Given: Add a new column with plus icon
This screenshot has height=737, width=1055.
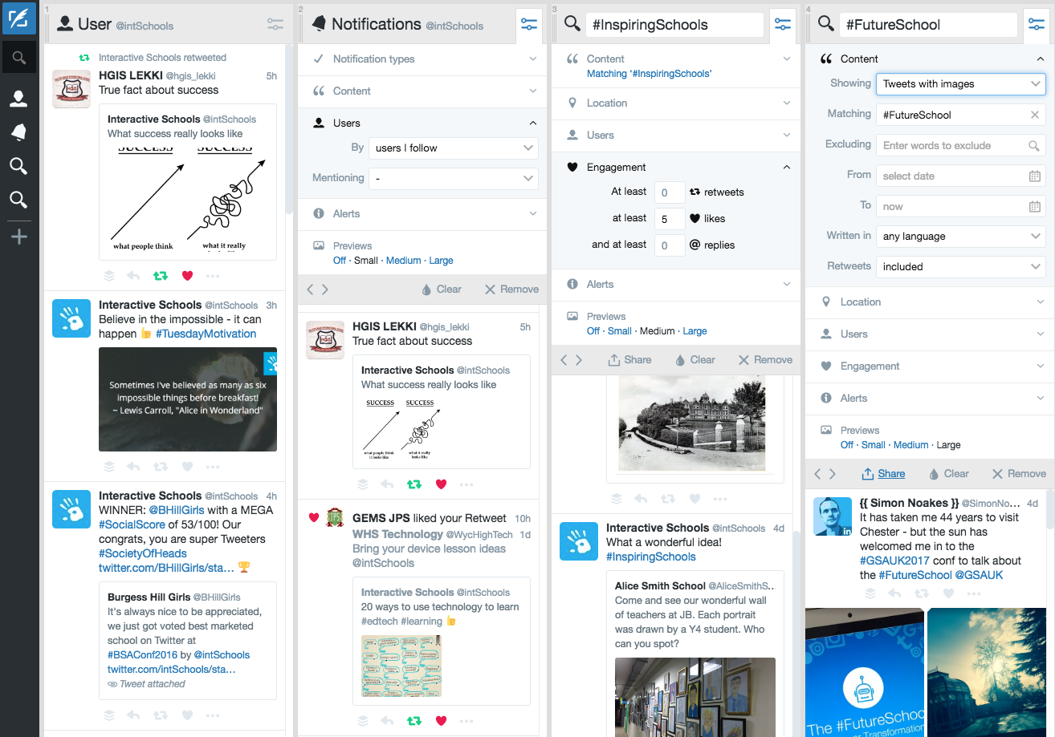Looking at the screenshot, I should pos(18,237).
